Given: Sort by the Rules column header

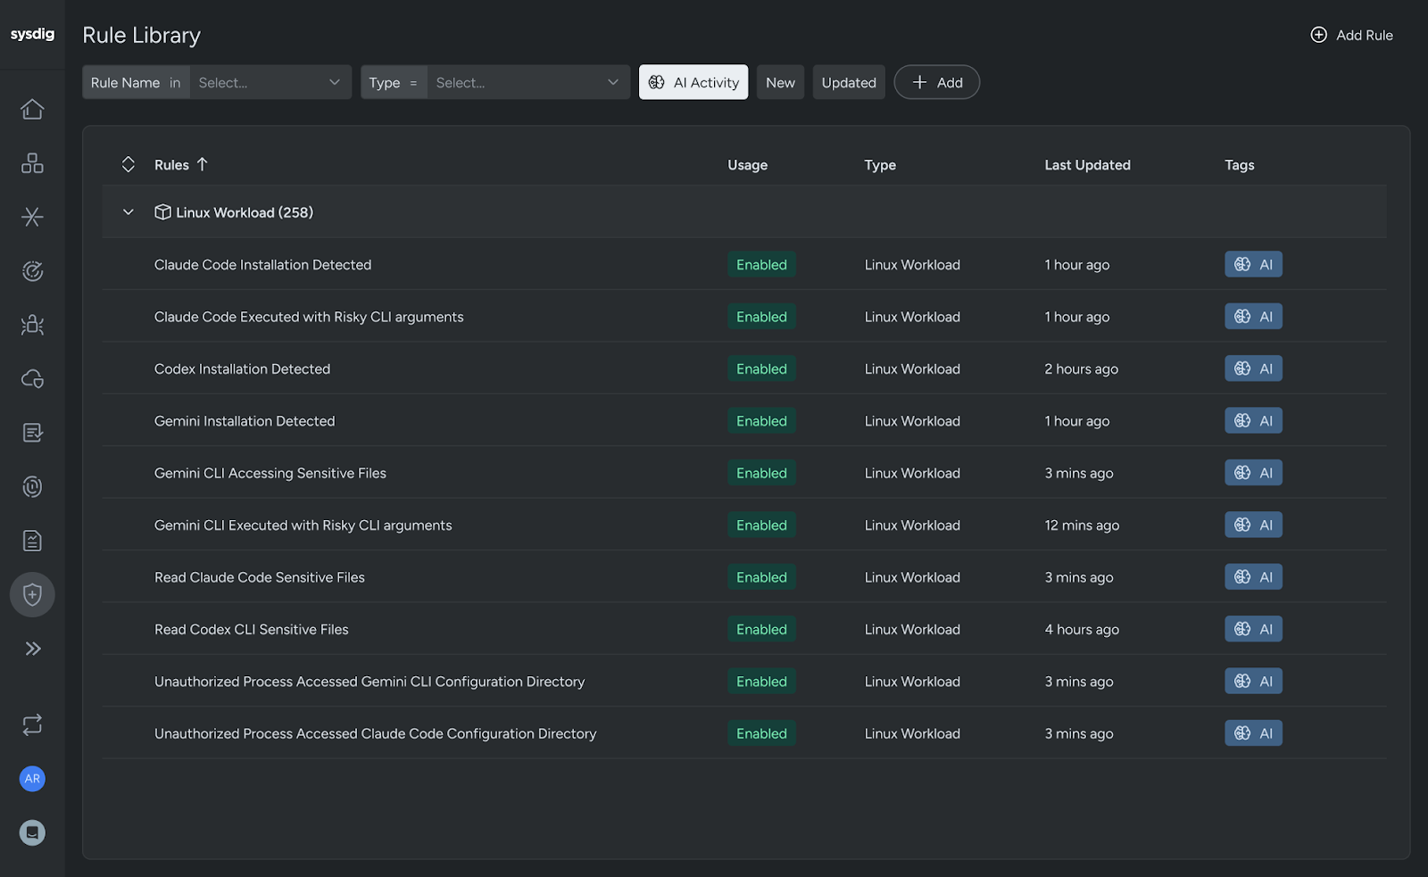Looking at the screenshot, I should click(x=181, y=165).
